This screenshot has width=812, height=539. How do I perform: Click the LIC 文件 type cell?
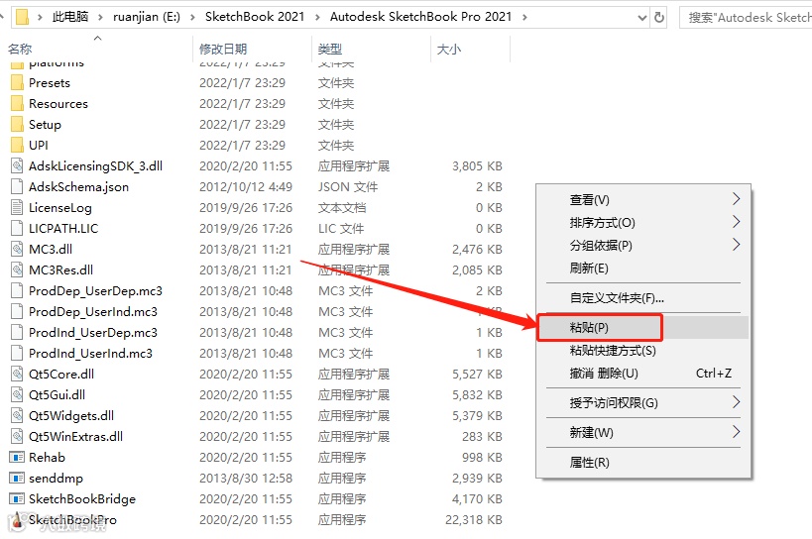click(341, 228)
